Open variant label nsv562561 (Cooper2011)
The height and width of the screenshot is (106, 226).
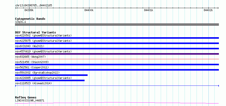tap(32, 67)
